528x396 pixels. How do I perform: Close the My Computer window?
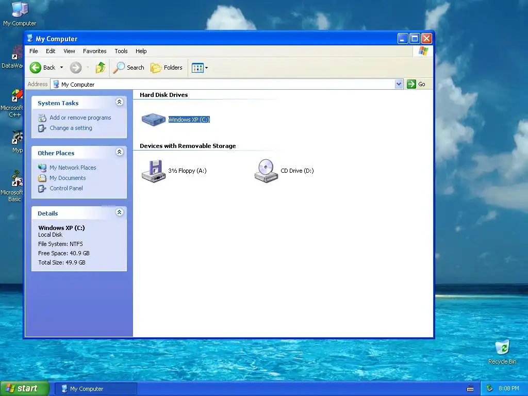click(426, 38)
